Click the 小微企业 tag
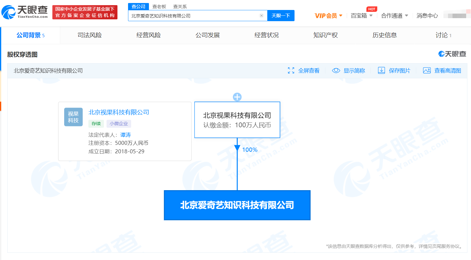 [119, 124]
